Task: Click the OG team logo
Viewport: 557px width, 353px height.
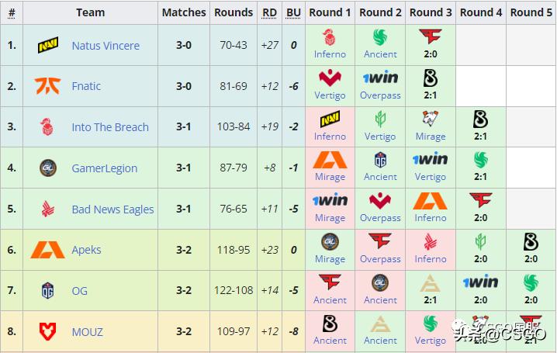Action: pyautogui.click(x=47, y=291)
